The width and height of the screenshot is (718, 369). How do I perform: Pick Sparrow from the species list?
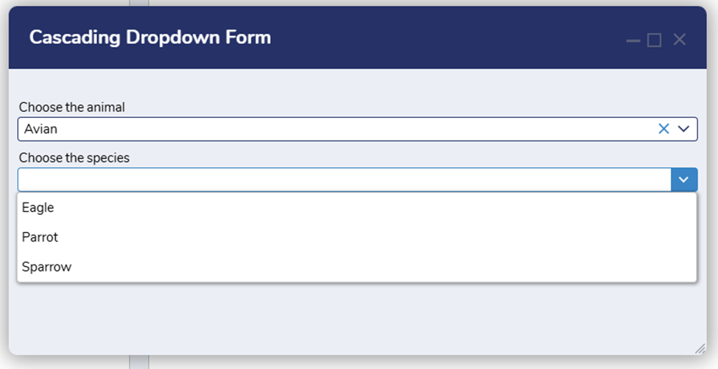click(46, 267)
